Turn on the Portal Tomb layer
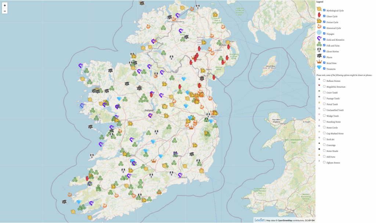 324,104
